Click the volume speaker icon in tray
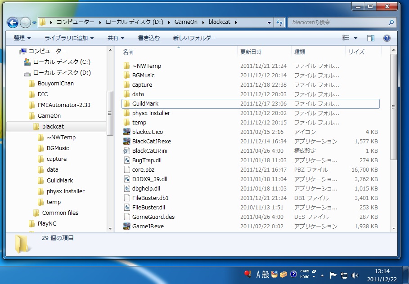The height and width of the screenshot is (284, 409). click(x=355, y=275)
